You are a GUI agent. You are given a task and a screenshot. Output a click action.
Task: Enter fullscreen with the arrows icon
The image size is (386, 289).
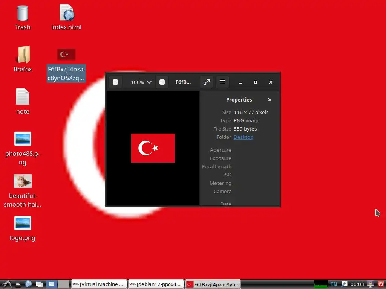coord(207,82)
